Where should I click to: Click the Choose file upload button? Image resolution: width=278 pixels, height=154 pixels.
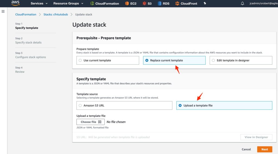click(90, 122)
